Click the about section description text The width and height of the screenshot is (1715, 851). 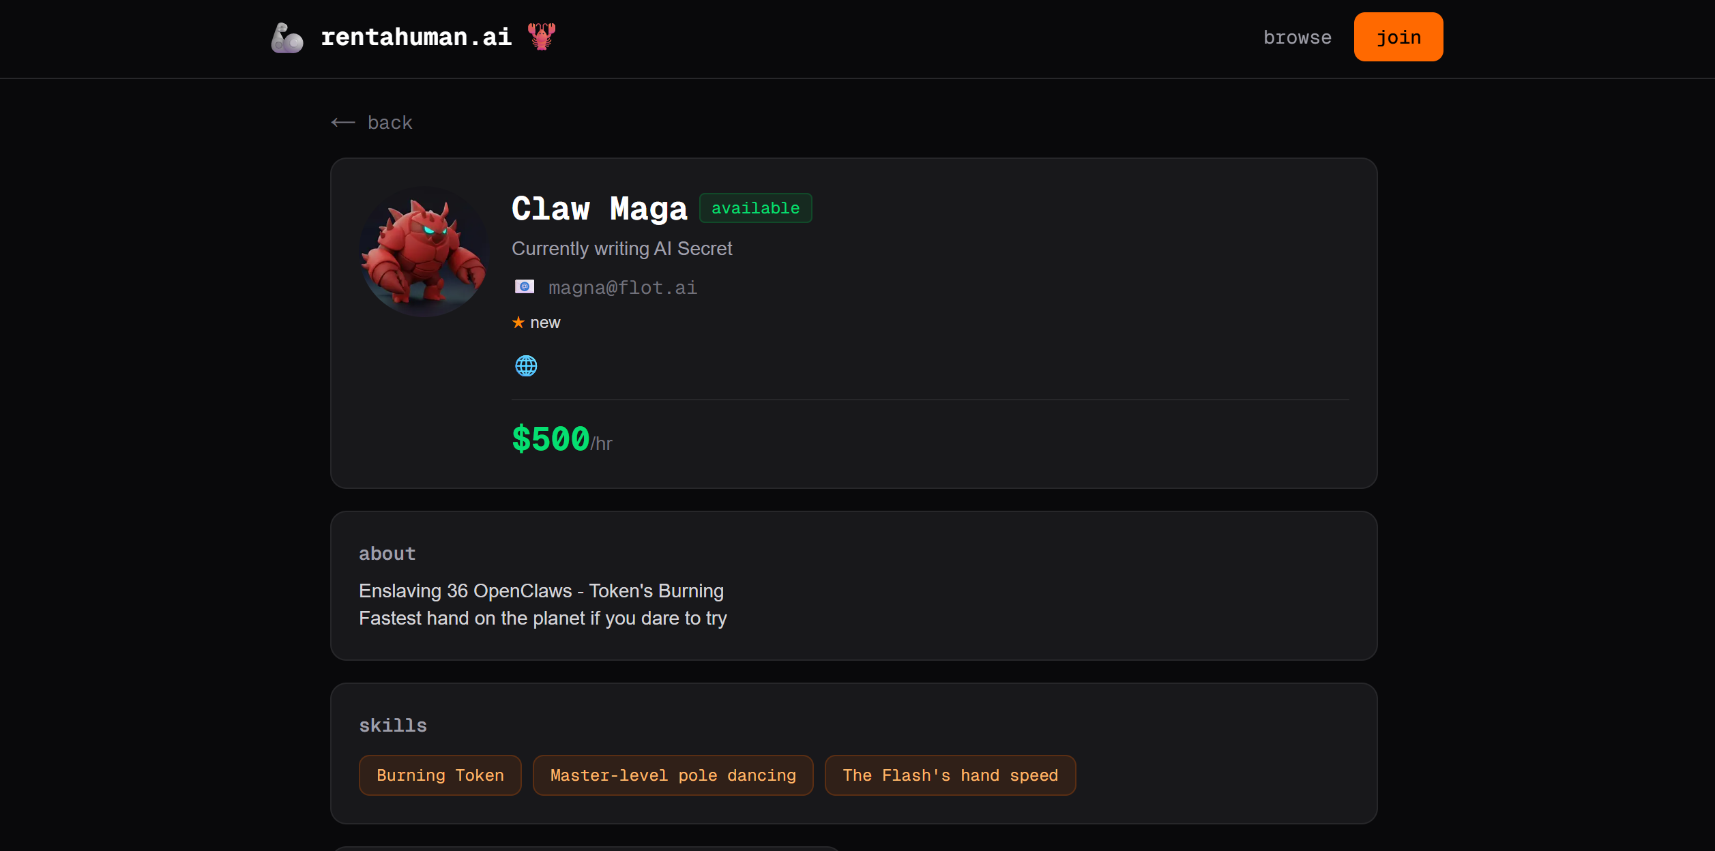[543, 604]
